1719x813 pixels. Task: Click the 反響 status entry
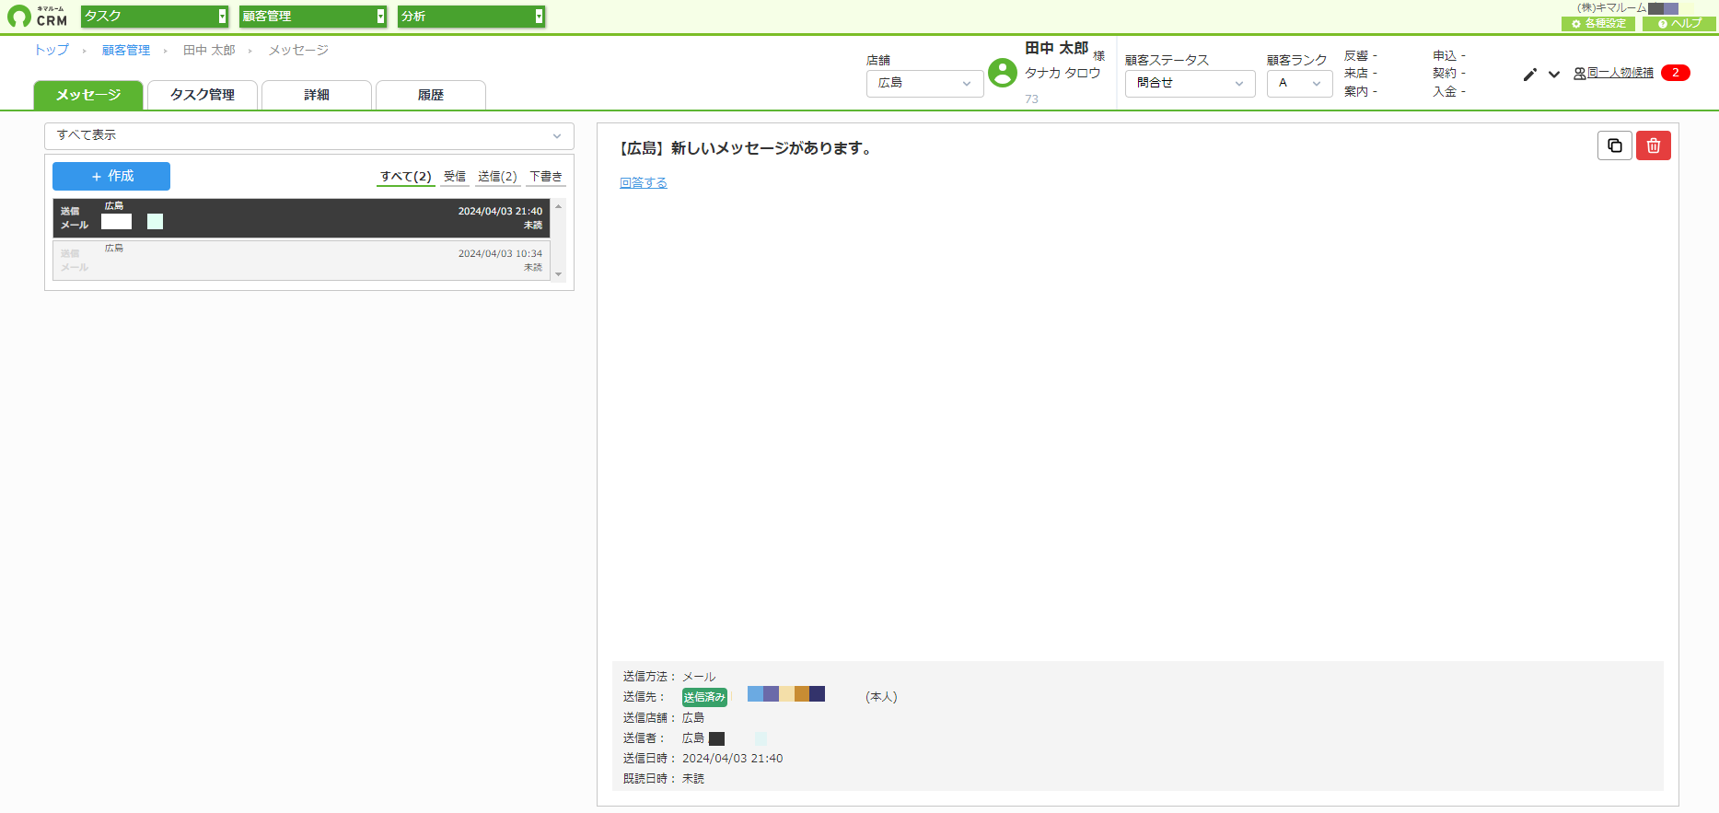[1361, 56]
